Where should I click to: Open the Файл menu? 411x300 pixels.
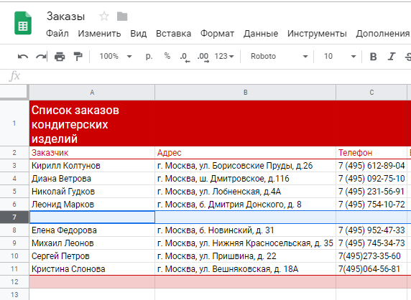(x=57, y=34)
